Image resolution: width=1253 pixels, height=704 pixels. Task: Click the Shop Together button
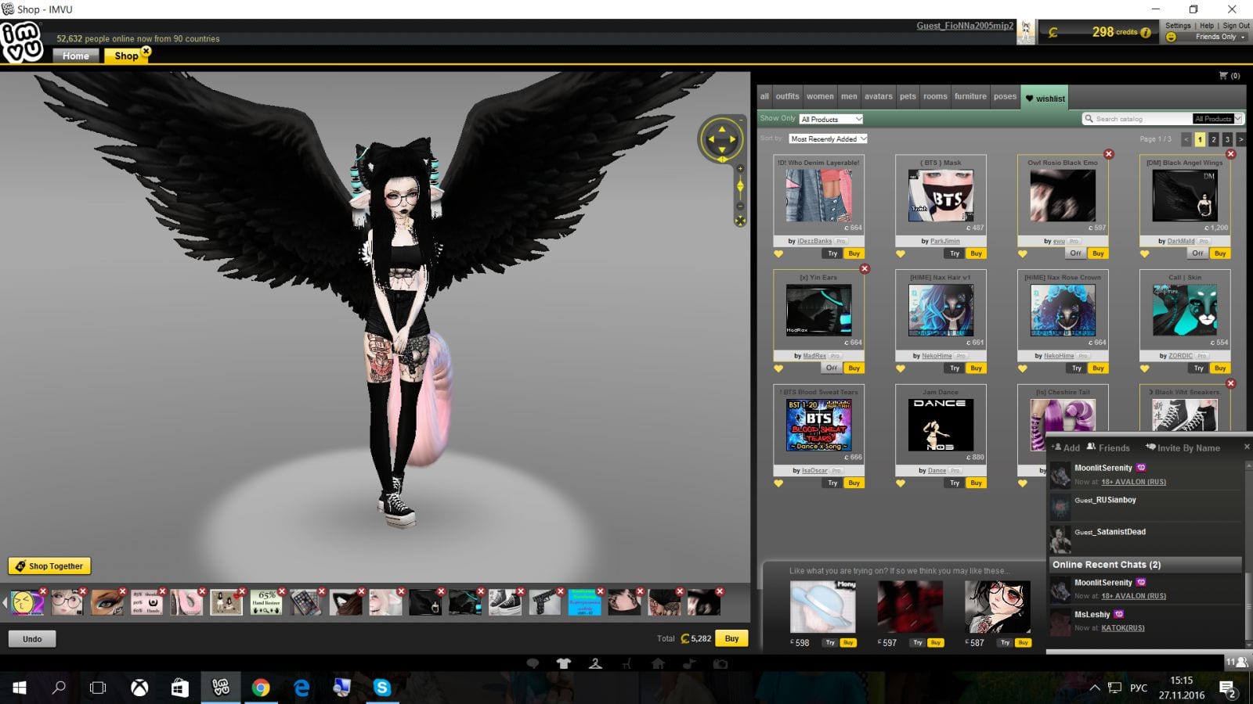click(x=49, y=566)
